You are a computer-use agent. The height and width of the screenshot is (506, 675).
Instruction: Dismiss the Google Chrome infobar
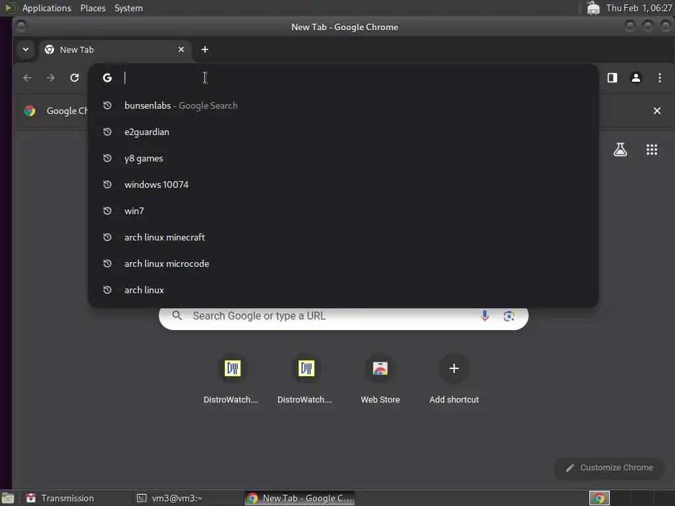[x=657, y=111]
